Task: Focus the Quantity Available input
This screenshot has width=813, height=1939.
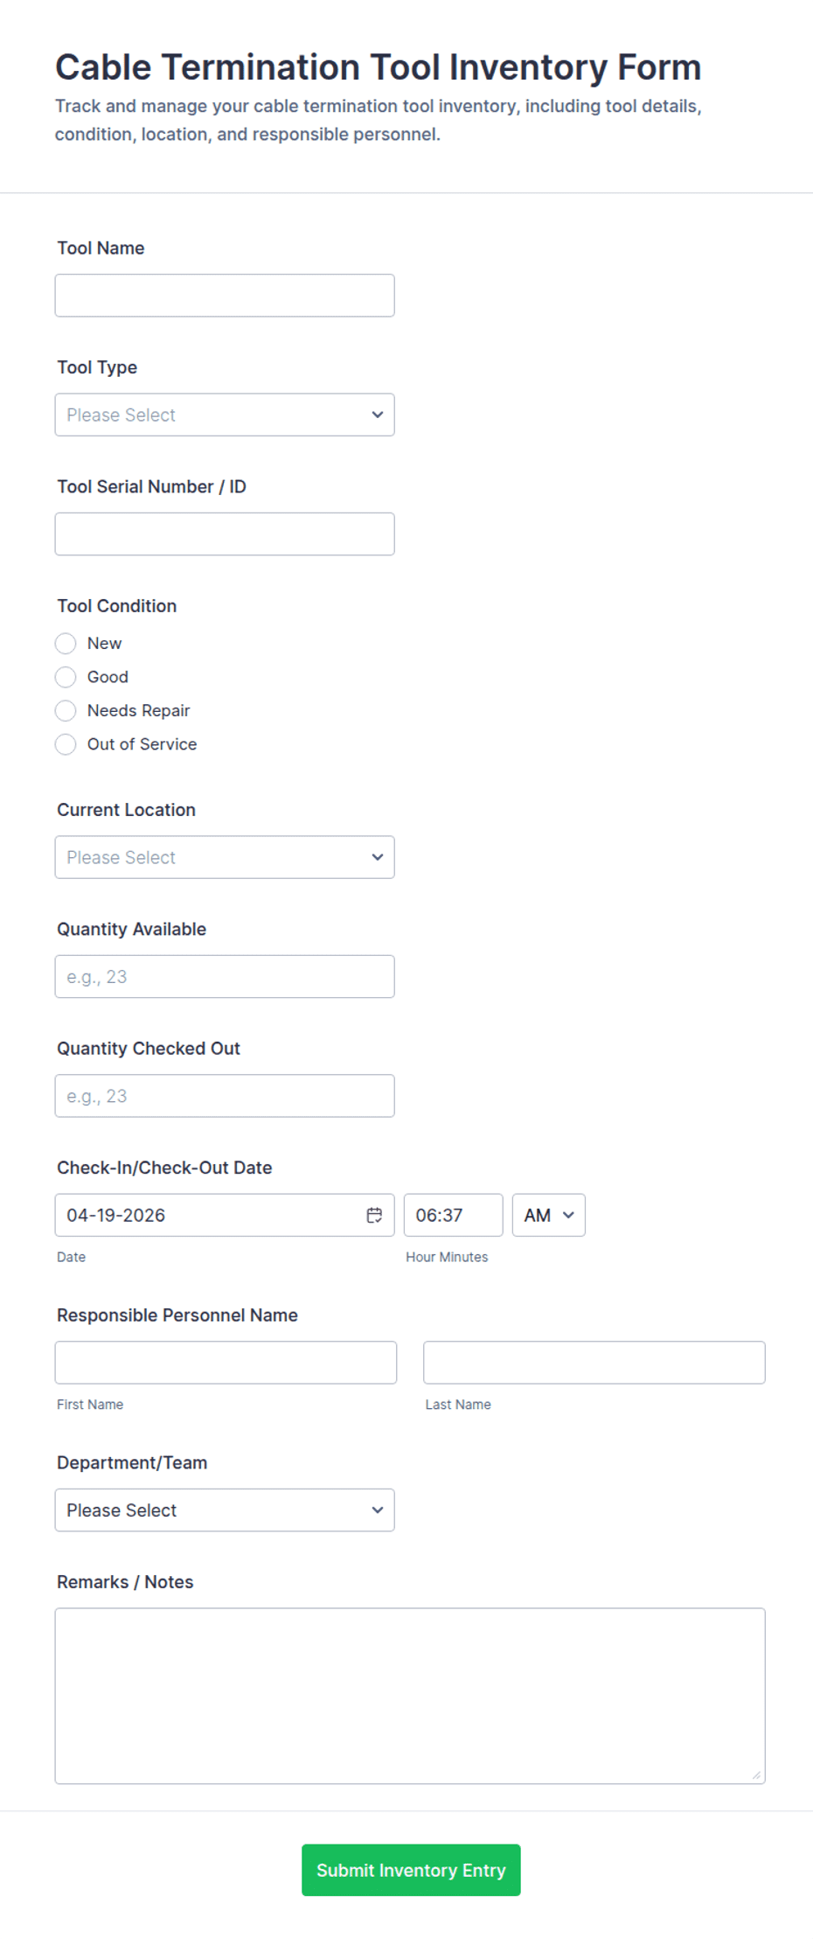Action: click(225, 976)
